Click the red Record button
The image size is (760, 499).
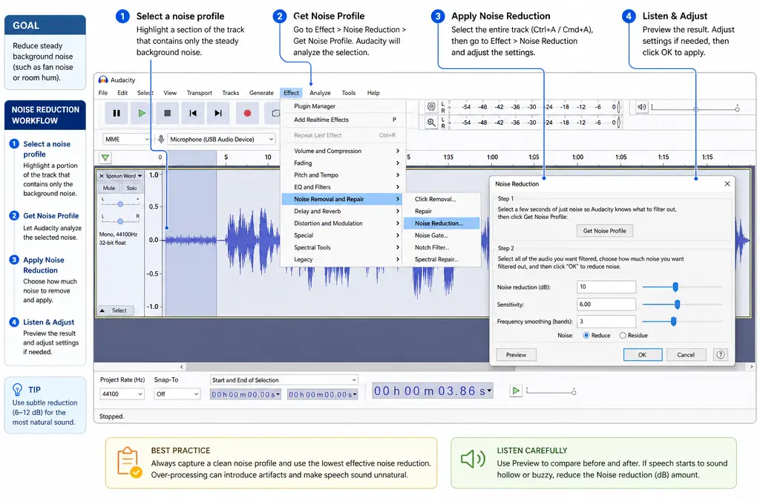point(247,113)
